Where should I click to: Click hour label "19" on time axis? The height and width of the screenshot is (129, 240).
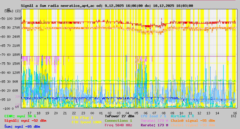click(x=47, y=113)
